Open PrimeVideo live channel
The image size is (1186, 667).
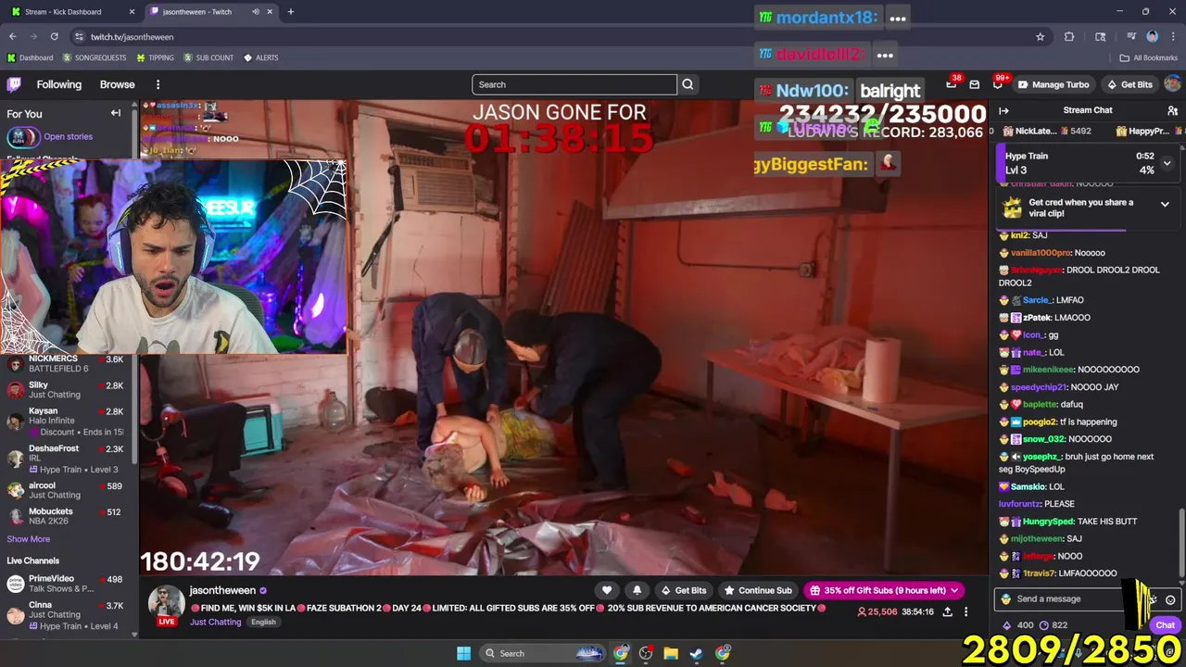pos(67,584)
